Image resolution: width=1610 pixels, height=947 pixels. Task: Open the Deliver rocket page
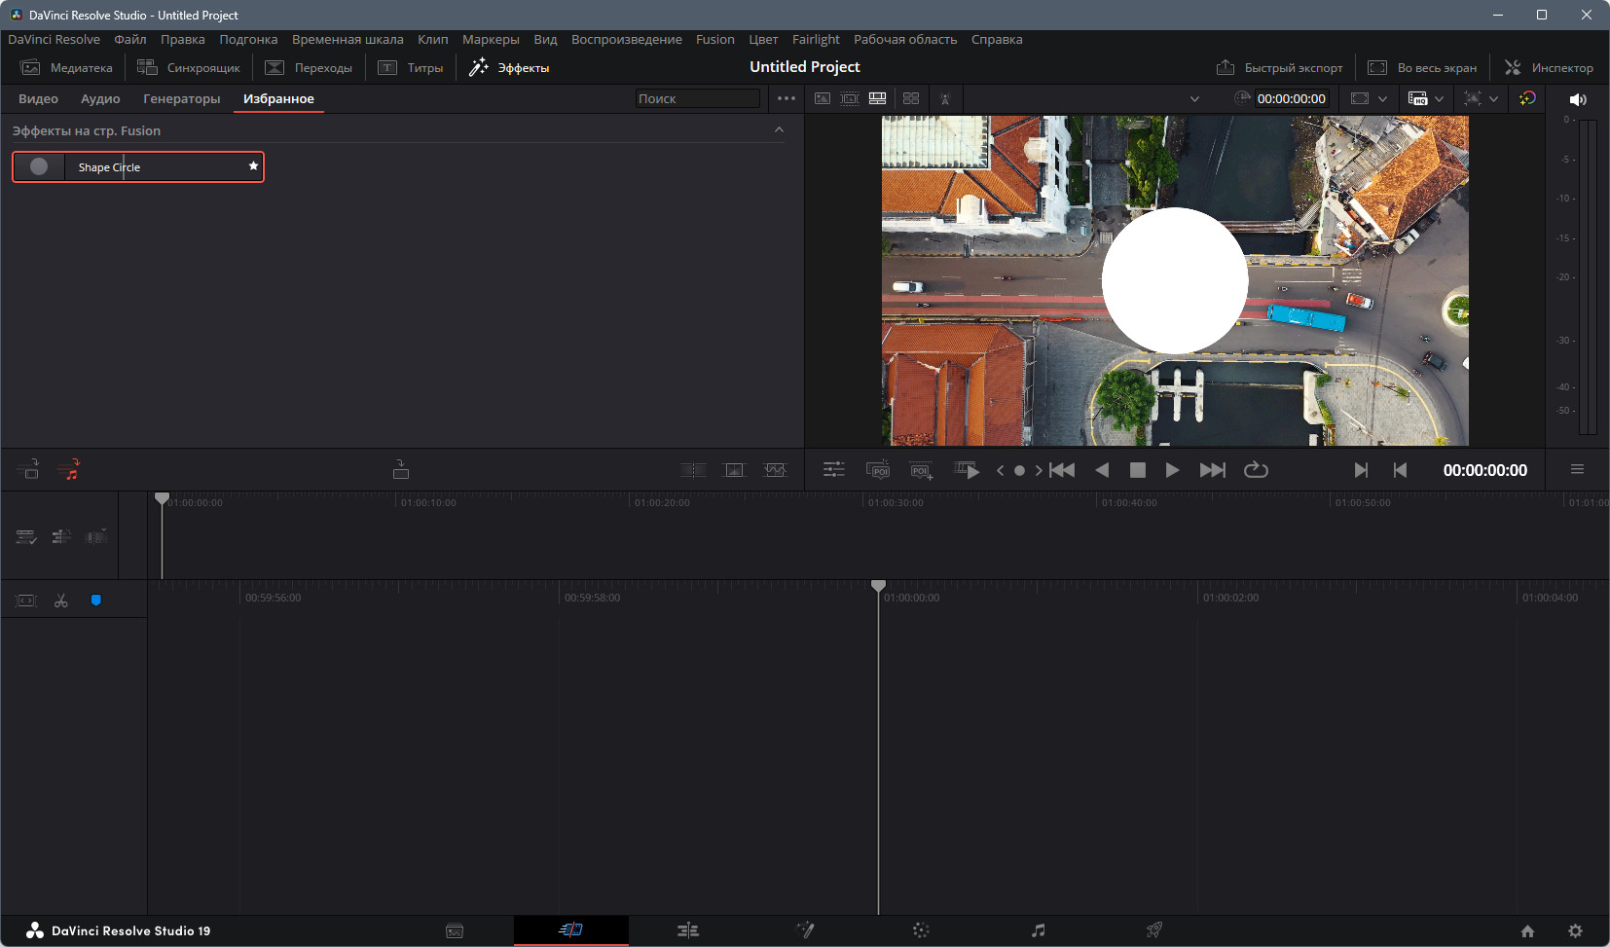click(x=1154, y=930)
